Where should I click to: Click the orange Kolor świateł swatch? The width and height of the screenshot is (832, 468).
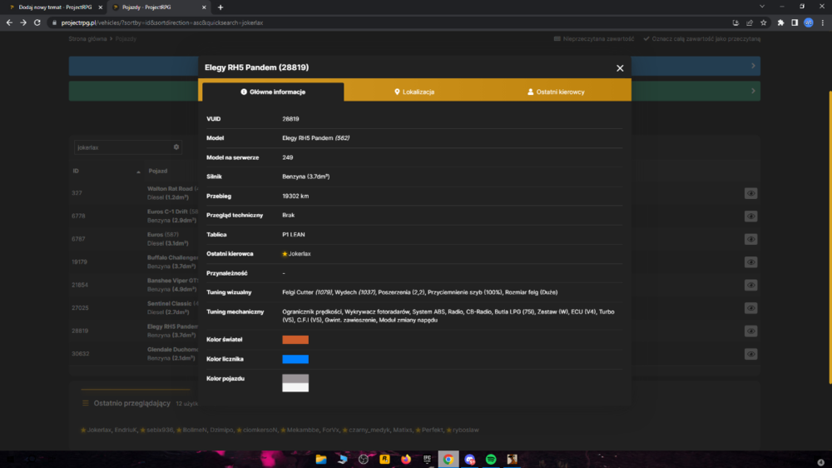click(x=295, y=340)
